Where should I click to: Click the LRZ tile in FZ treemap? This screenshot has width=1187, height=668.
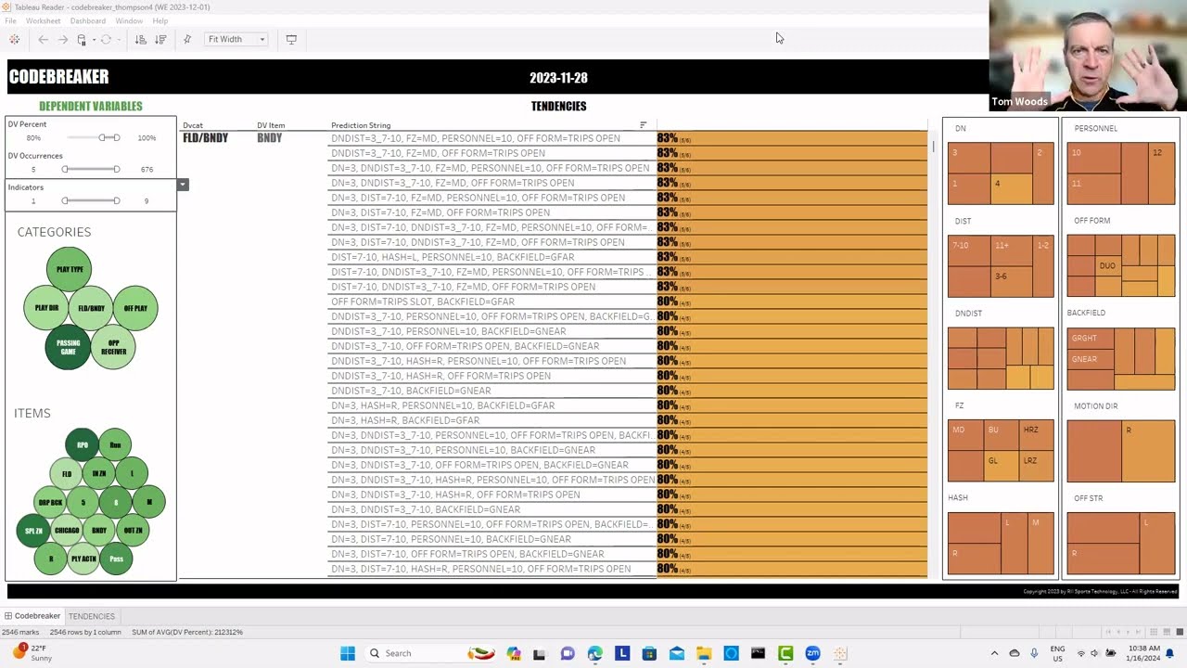(x=1036, y=465)
